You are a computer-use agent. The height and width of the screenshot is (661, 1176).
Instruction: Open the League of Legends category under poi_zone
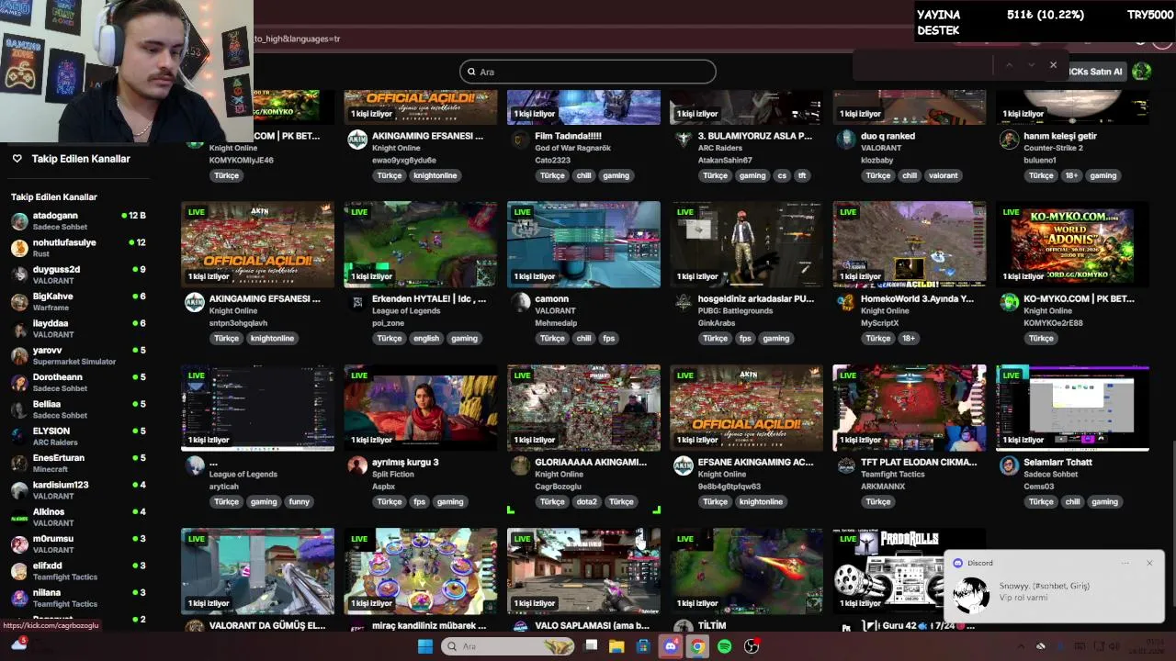[x=406, y=311]
